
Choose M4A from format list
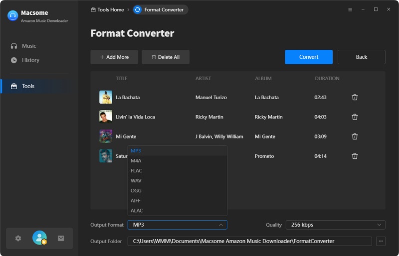[177, 161]
